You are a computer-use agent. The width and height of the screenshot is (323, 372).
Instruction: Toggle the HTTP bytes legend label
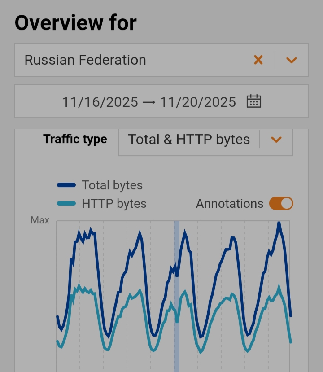click(x=114, y=203)
